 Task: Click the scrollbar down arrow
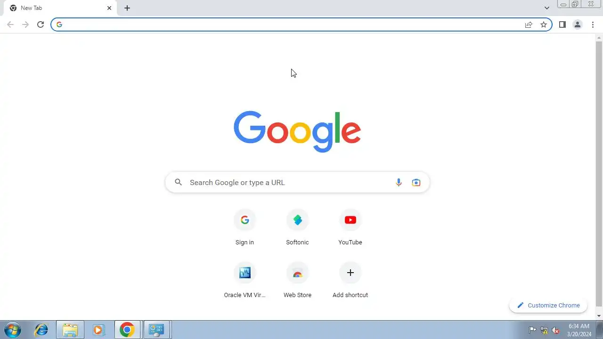point(599,315)
